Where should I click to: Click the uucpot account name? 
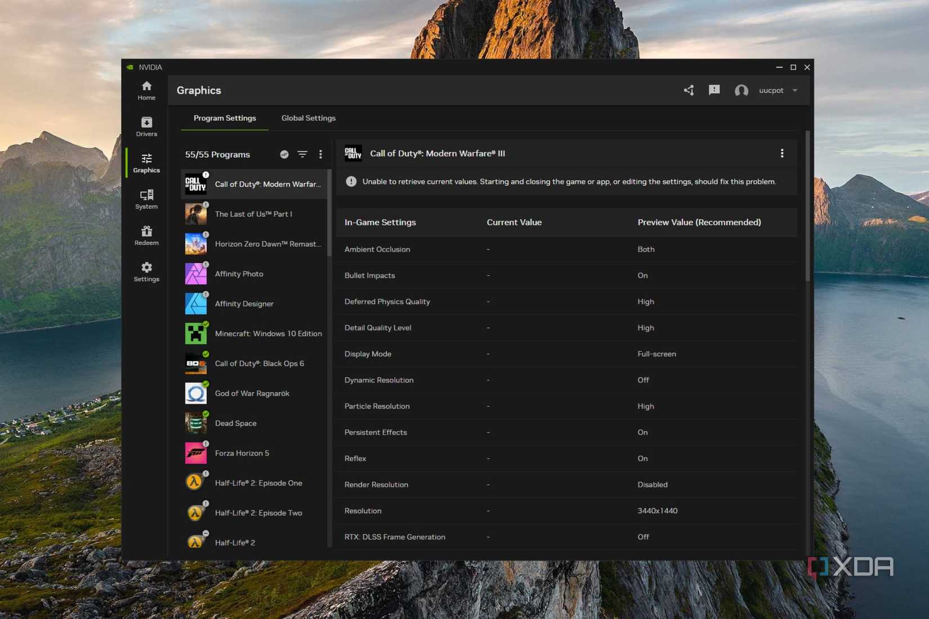click(771, 90)
